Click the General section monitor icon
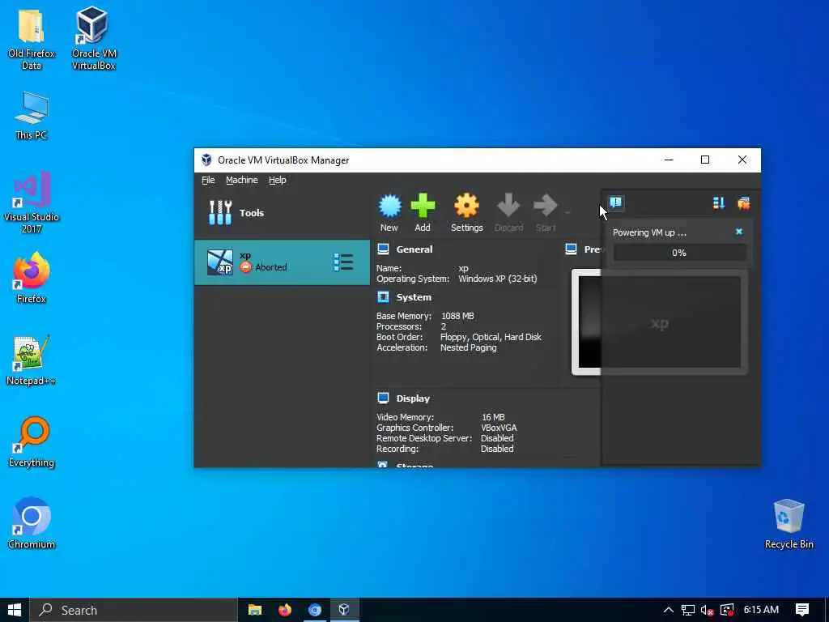 pyautogui.click(x=383, y=249)
